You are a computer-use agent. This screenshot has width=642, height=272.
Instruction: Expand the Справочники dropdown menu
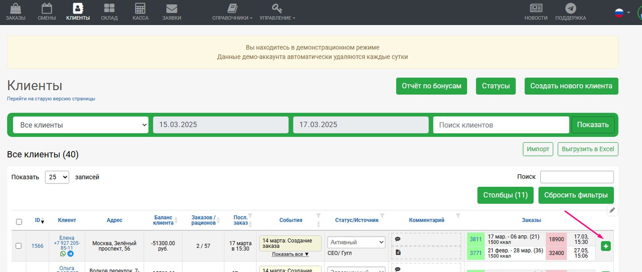click(x=232, y=12)
